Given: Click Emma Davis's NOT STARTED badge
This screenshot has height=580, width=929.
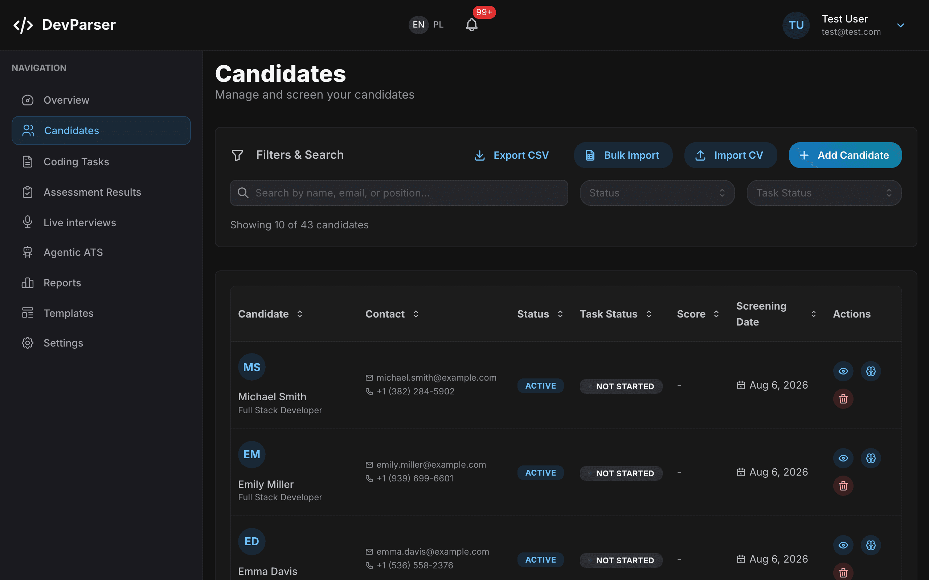Looking at the screenshot, I should (621, 560).
